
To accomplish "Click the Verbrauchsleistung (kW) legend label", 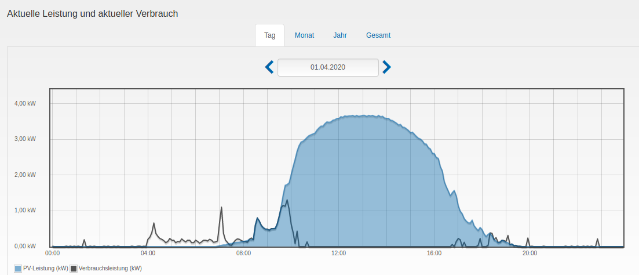I will pyautogui.click(x=110, y=269).
